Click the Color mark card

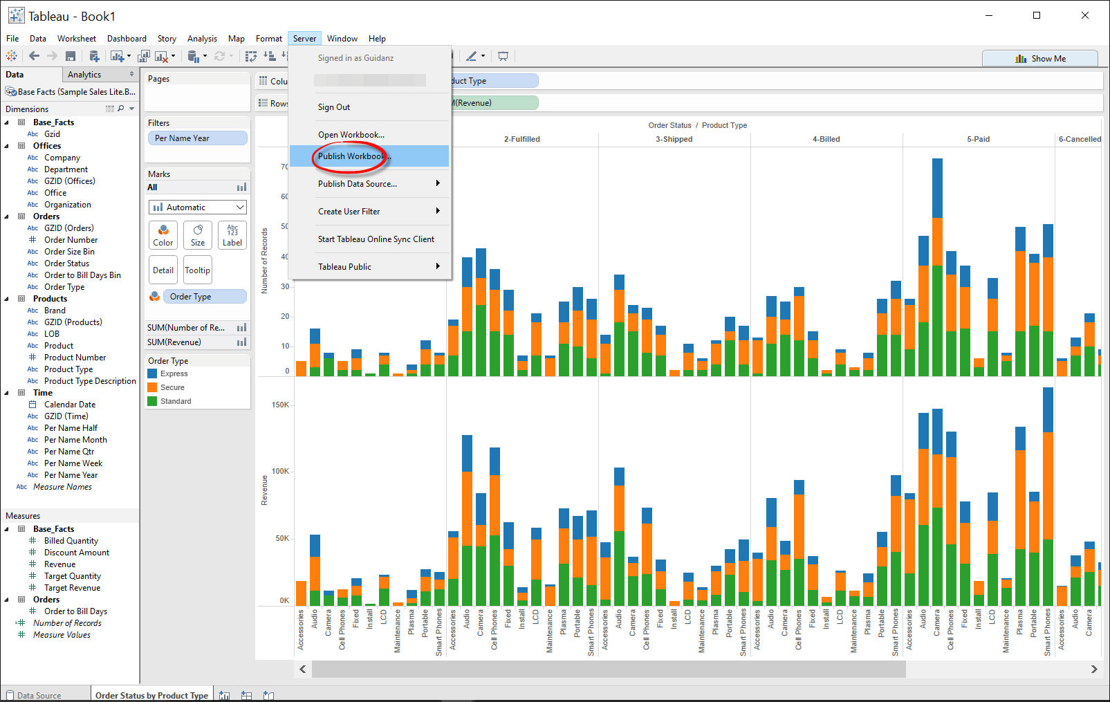[x=163, y=235]
